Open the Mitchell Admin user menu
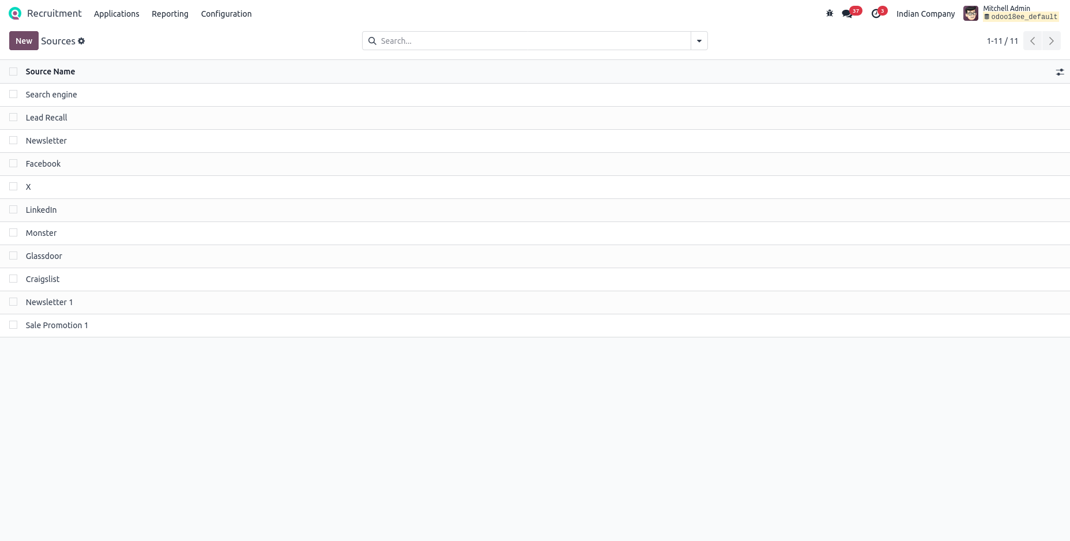 [1011, 13]
